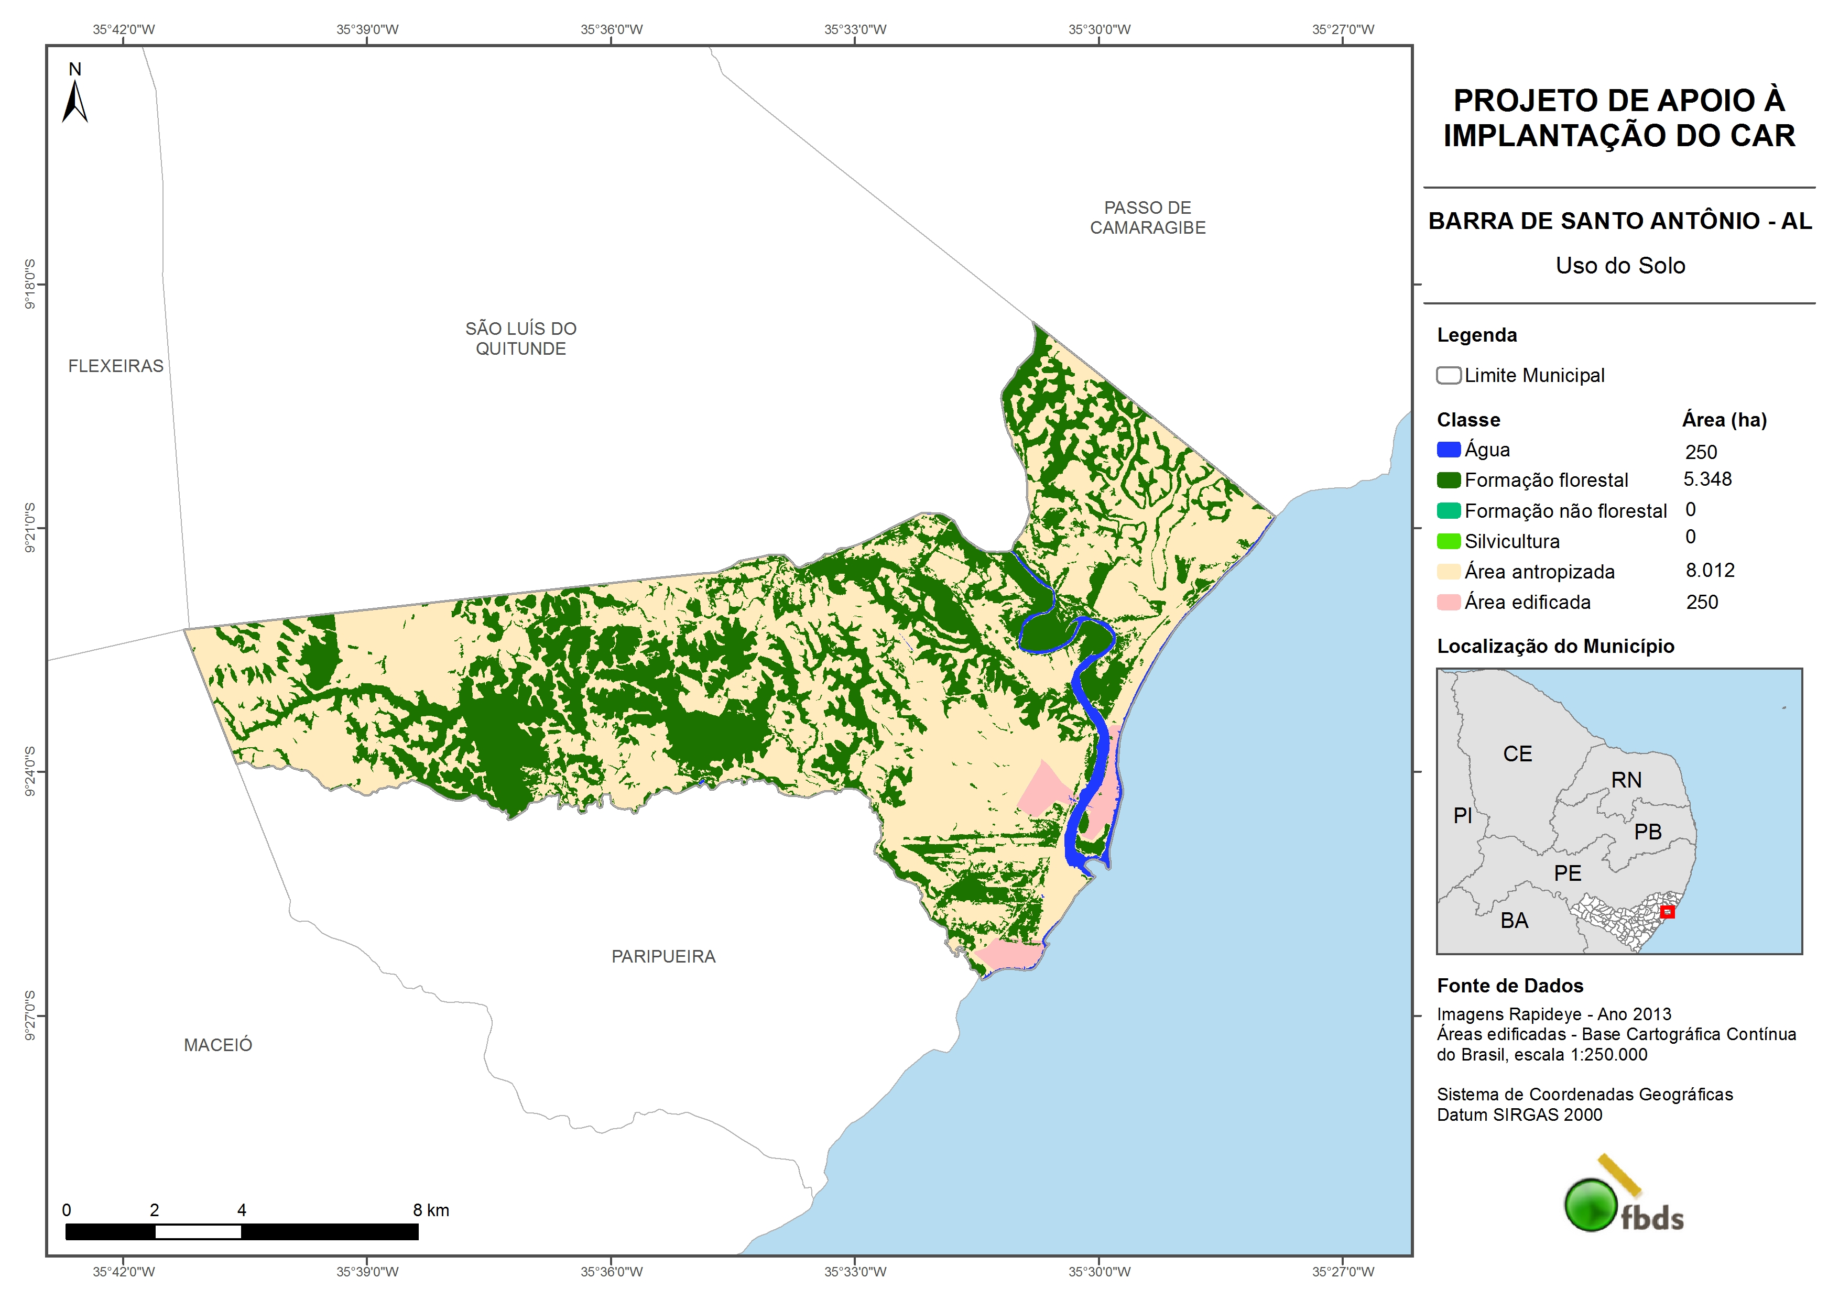The height and width of the screenshot is (1300, 1839).
Task: Click the CE state label in the inset map
Action: pyautogui.click(x=1517, y=753)
